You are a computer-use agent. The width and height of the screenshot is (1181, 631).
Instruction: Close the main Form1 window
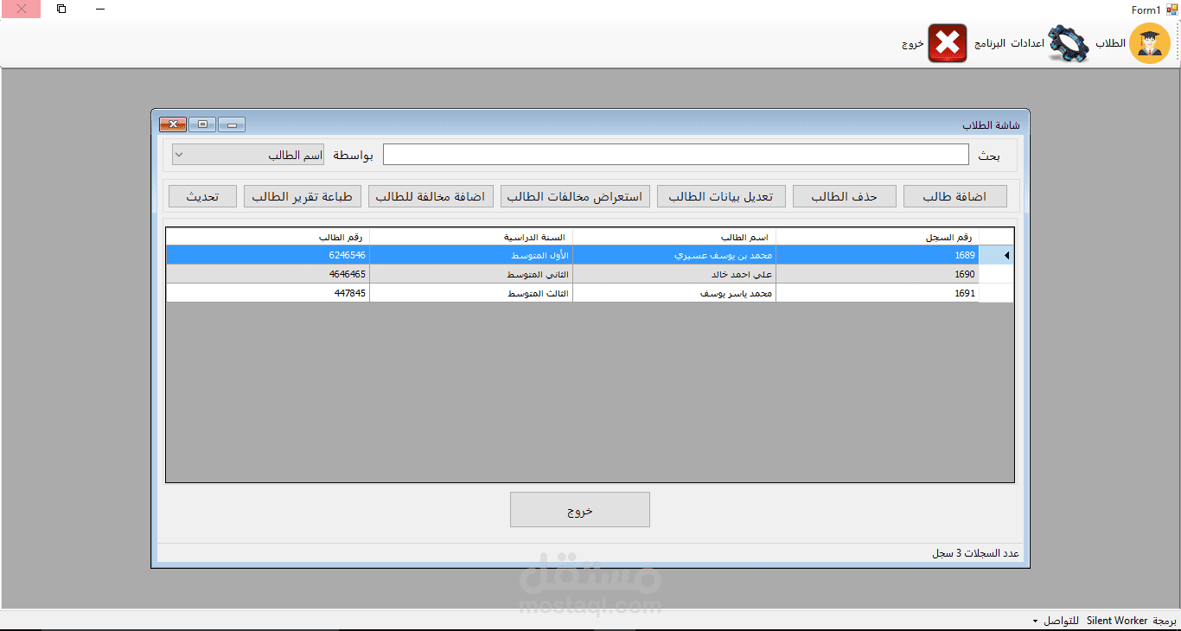coord(21,10)
